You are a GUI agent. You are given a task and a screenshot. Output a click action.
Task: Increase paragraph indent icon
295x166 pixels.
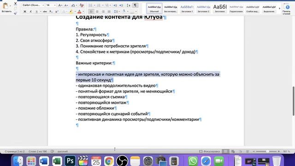121,5
